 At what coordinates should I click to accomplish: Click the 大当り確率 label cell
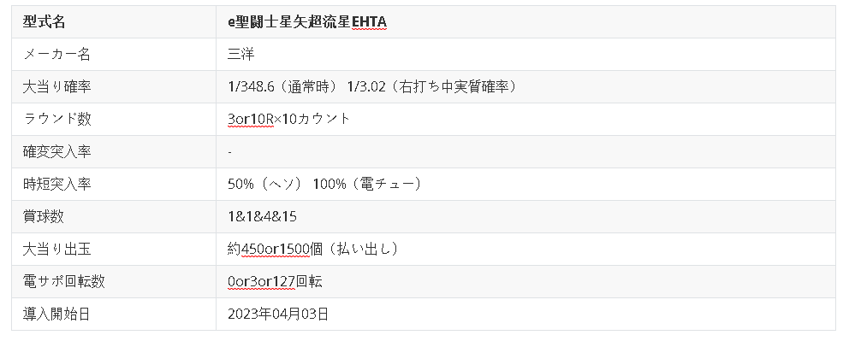coord(114,87)
